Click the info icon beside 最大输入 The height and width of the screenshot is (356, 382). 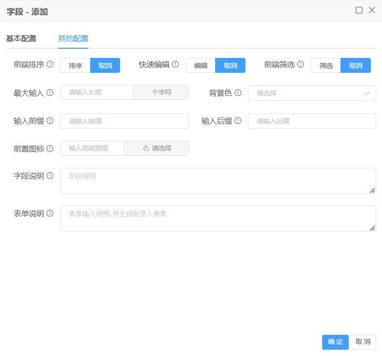(x=50, y=93)
